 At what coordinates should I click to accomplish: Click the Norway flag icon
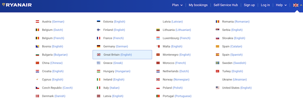click(158, 80)
